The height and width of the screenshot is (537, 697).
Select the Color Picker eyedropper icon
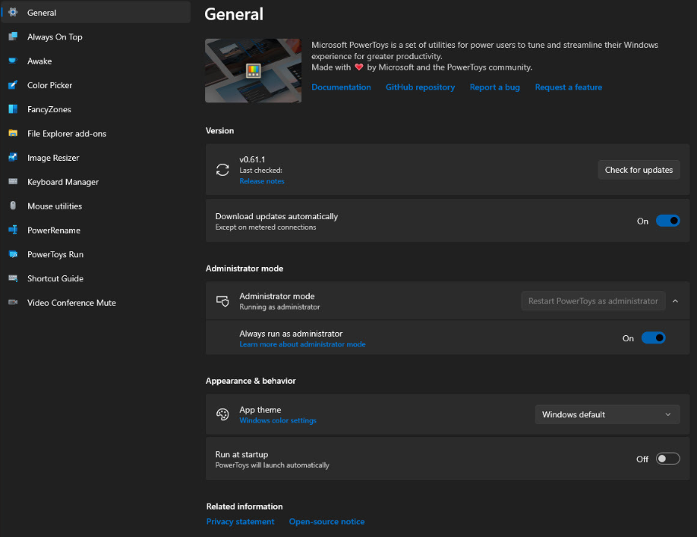click(13, 85)
